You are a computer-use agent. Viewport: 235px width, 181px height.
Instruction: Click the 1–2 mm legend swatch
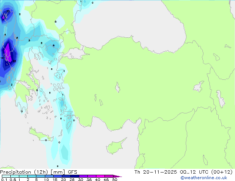point(23,176)
